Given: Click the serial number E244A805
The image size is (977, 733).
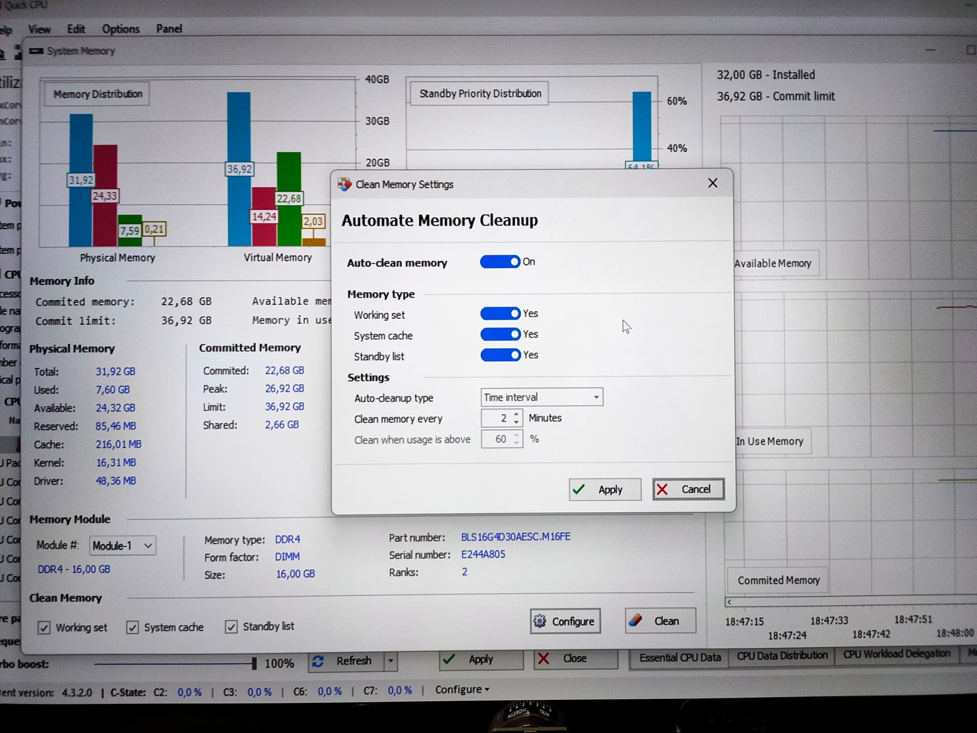Looking at the screenshot, I should tap(483, 554).
